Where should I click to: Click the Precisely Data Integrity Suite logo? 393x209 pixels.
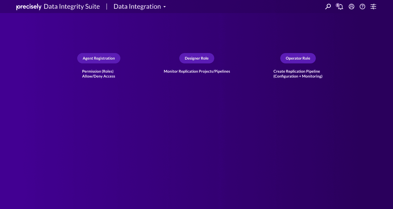[x=58, y=7]
